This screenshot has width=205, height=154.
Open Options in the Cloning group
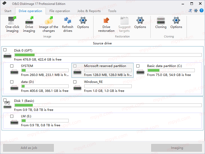[x=176, y=23]
